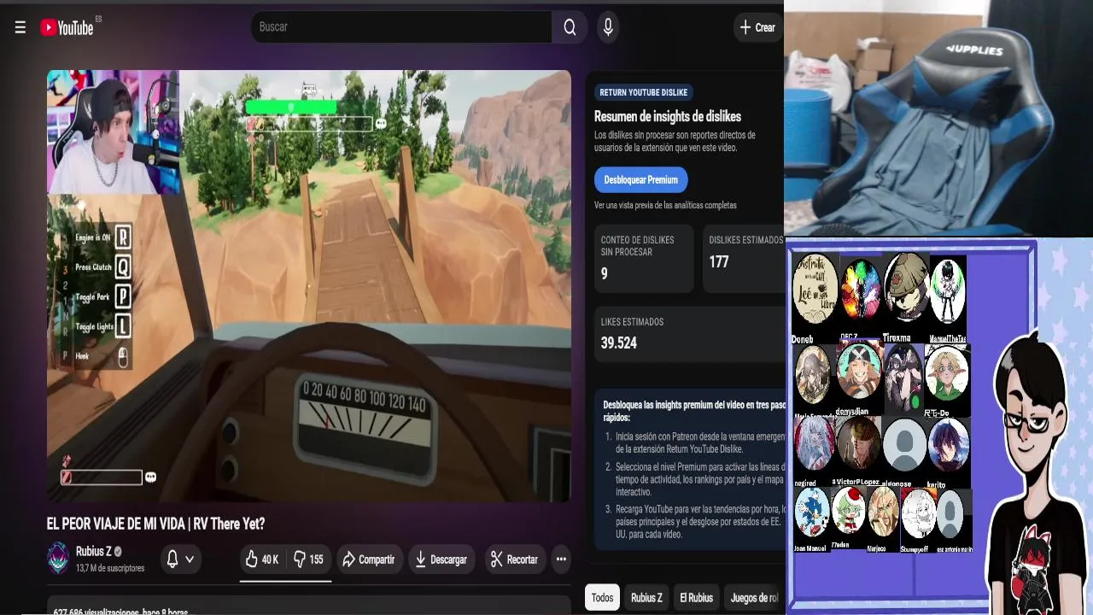
Task: Expand the notification preferences chevron
Action: pos(190,559)
